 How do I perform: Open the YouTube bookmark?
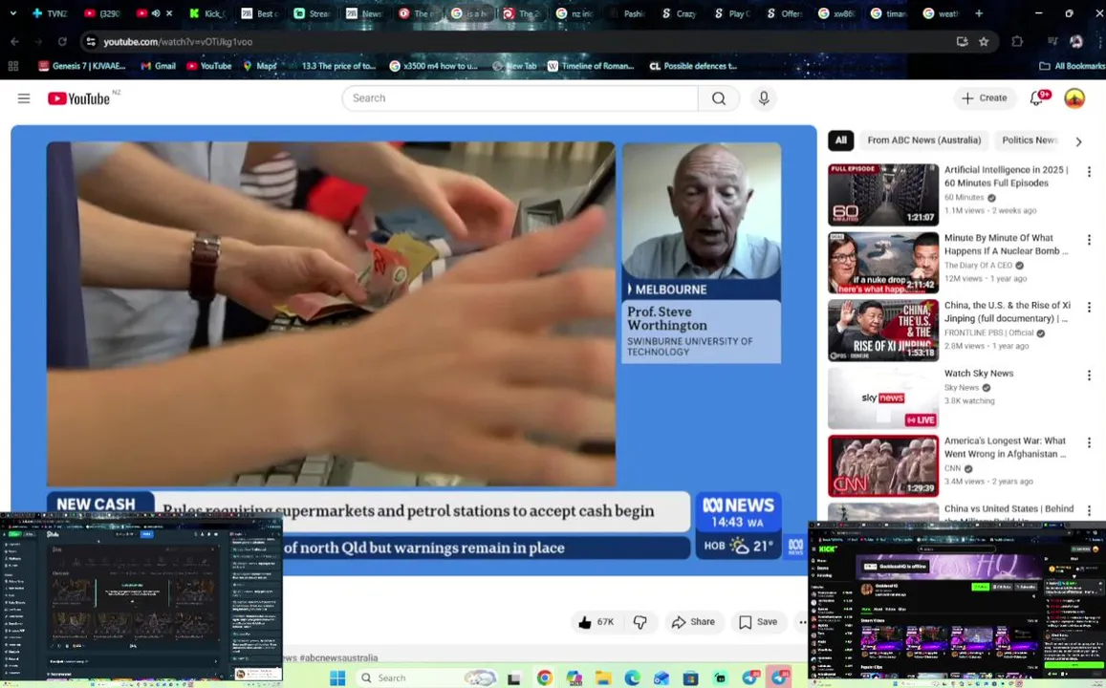[x=209, y=66]
